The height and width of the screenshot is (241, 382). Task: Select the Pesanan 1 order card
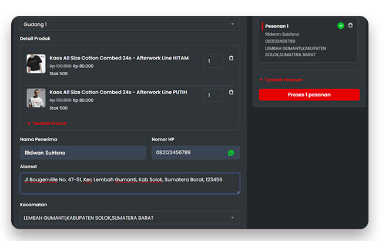click(x=306, y=41)
